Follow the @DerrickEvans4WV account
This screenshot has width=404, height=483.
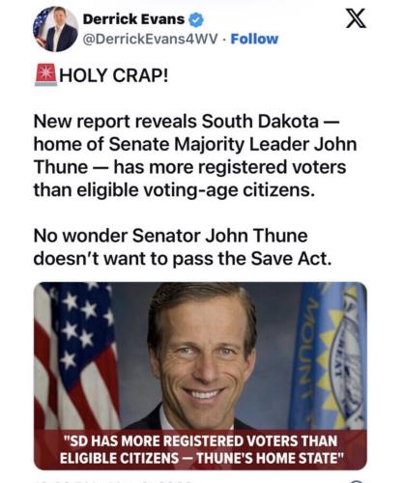point(254,39)
